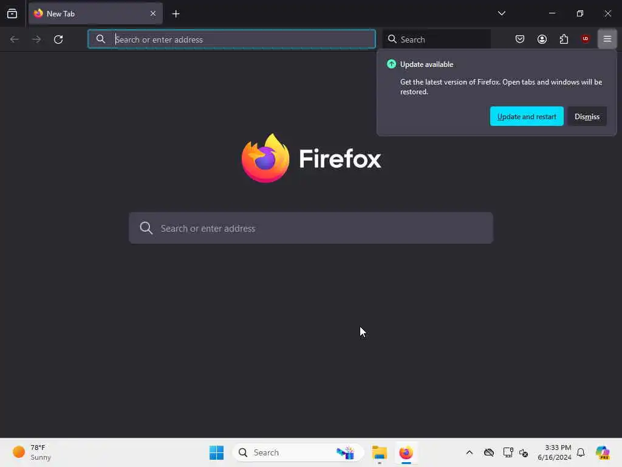Restore down the Firefox window

pos(579,13)
